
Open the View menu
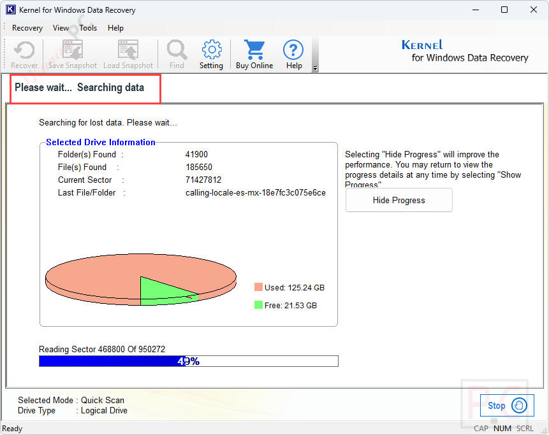coord(61,28)
